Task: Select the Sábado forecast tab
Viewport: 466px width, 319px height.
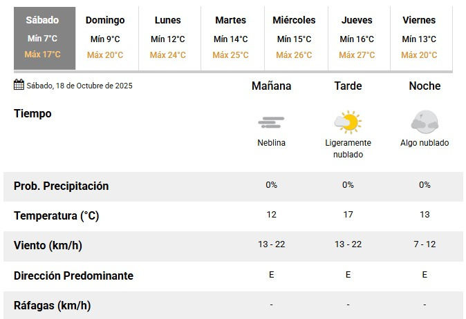Action: coord(43,37)
